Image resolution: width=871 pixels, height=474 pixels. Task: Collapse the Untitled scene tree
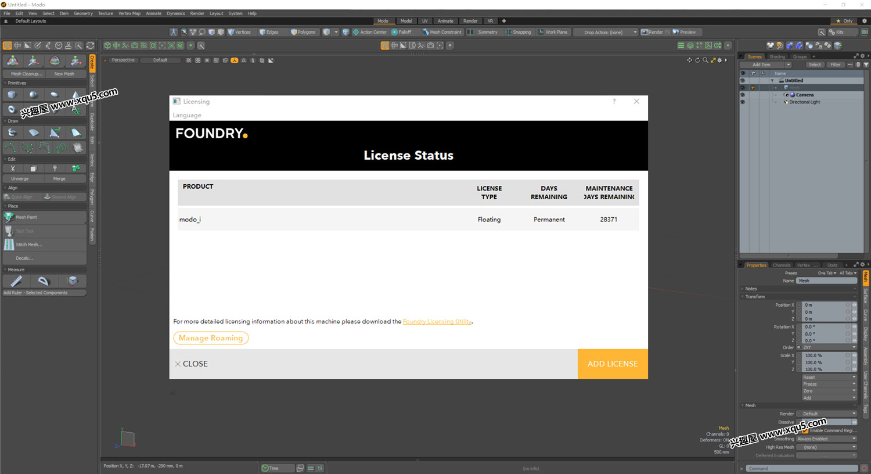click(x=772, y=81)
